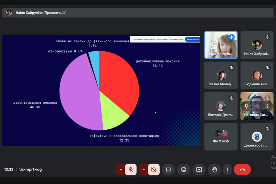Click label демонізувальна лексика
The width and height of the screenshot is (276, 184).
click(x=35, y=102)
